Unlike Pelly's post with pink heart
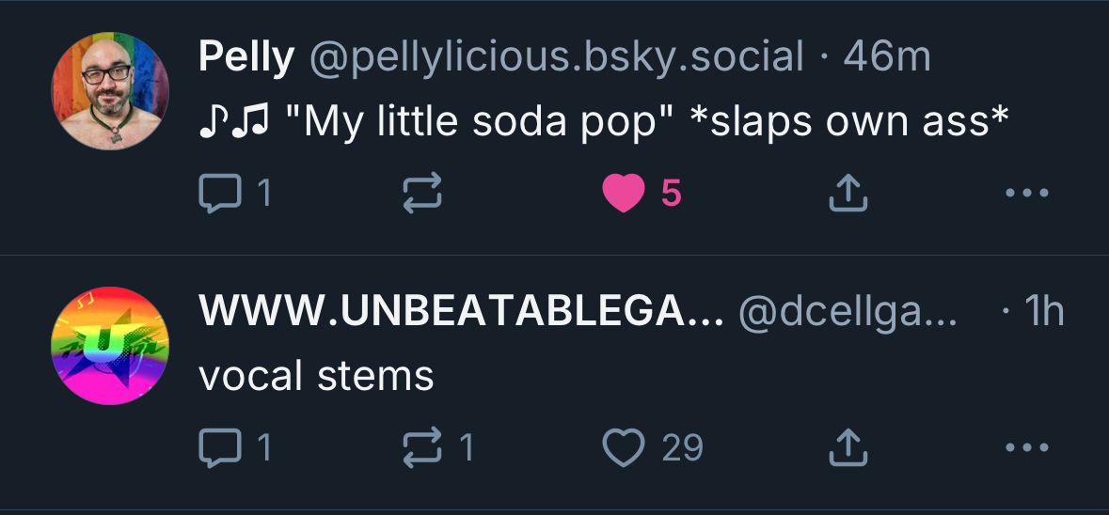 coord(623,194)
